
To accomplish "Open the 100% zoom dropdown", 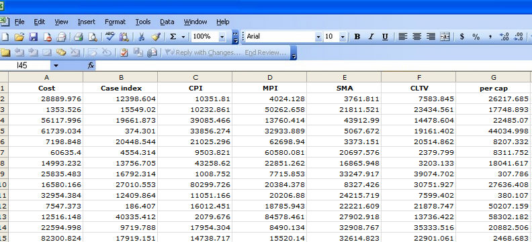I will coord(222,37).
